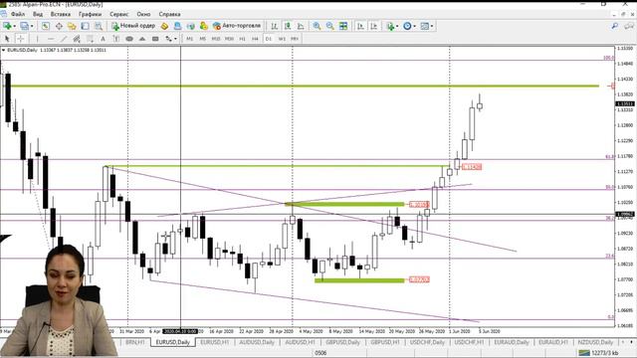Switch chart to line chart style
Image resolution: width=637 pixels, height=358 pixels.
(301, 26)
